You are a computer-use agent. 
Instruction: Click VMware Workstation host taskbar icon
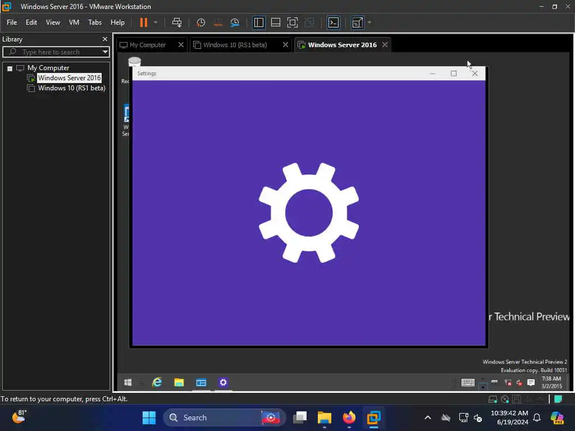(x=373, y=418)
